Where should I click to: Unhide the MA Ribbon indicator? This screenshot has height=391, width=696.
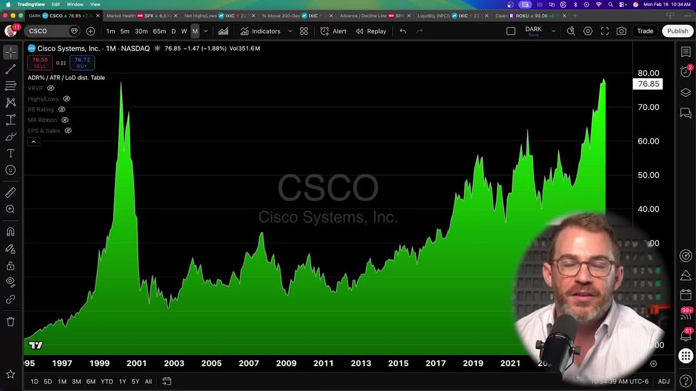[65, 120]
